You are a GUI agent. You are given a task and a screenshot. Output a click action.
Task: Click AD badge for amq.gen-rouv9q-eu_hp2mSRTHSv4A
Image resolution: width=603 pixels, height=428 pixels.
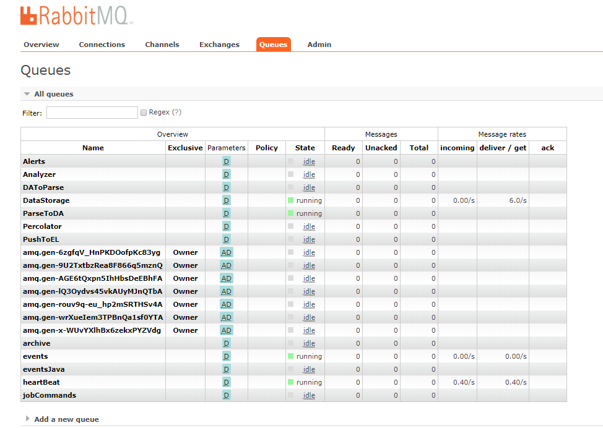tap(227, 305)
